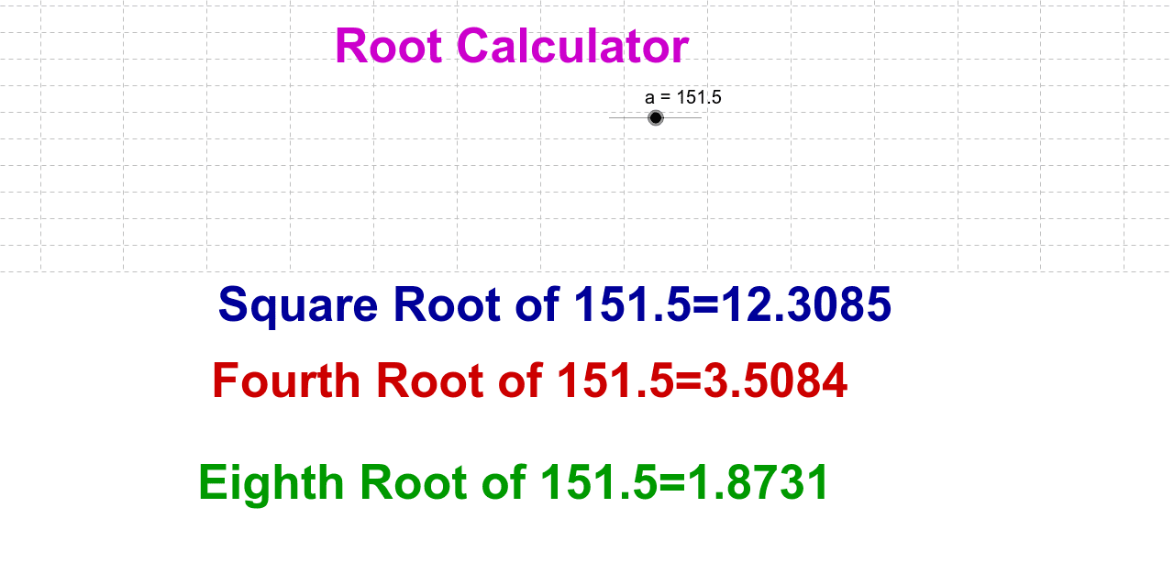Click the slider handle for a
The image size is (1174, 574).
point(656,117)
